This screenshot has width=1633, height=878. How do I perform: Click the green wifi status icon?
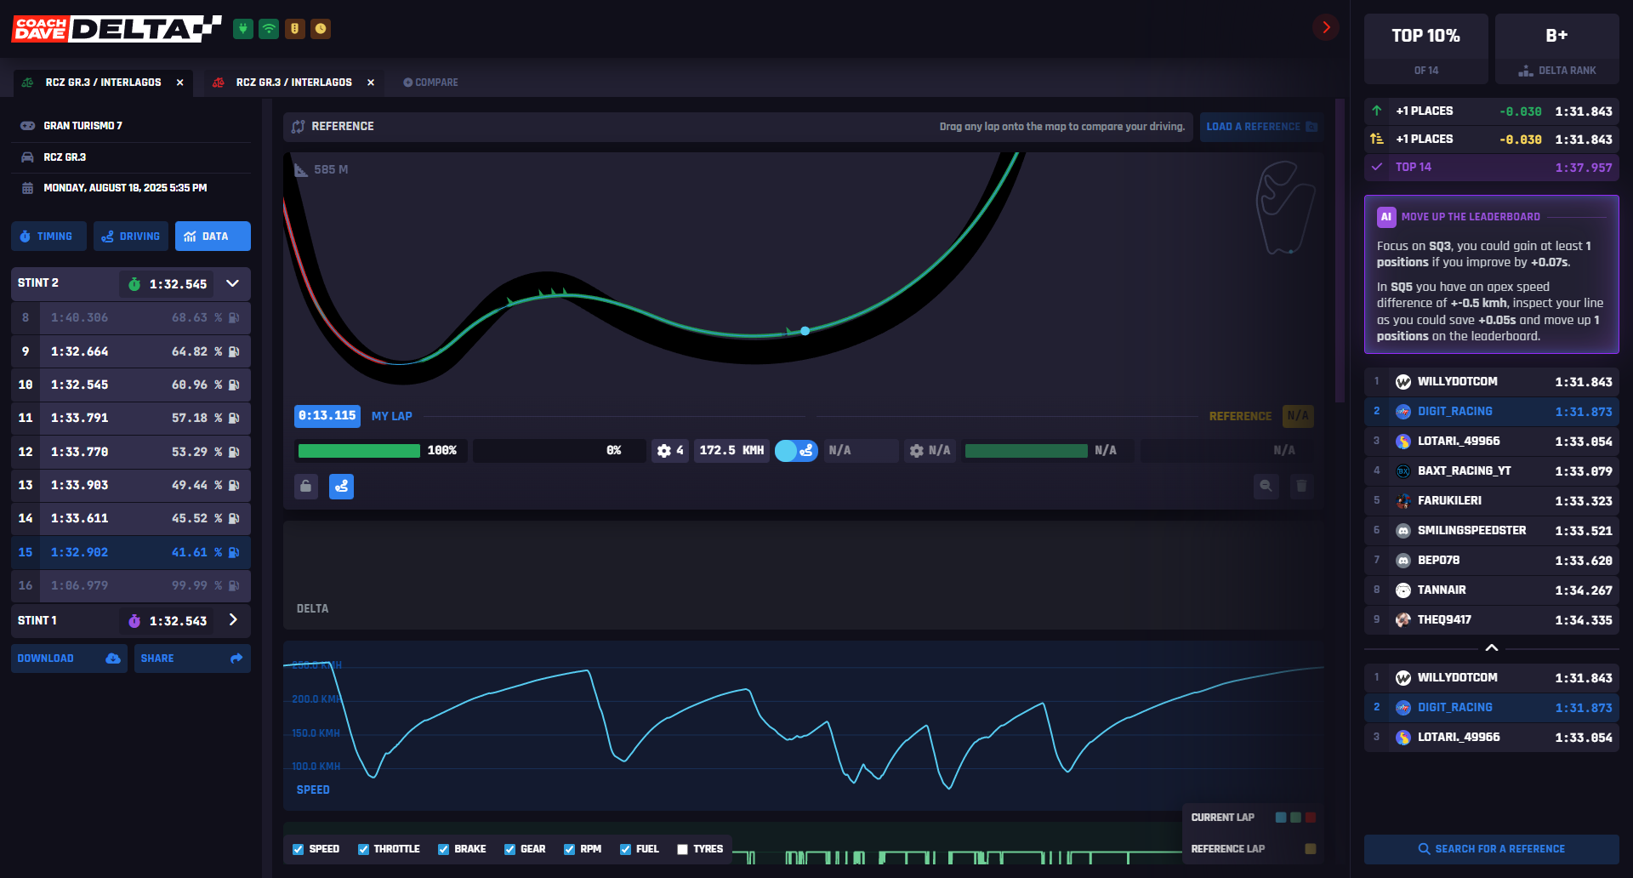pyautogui.click(x=269, y=29)
